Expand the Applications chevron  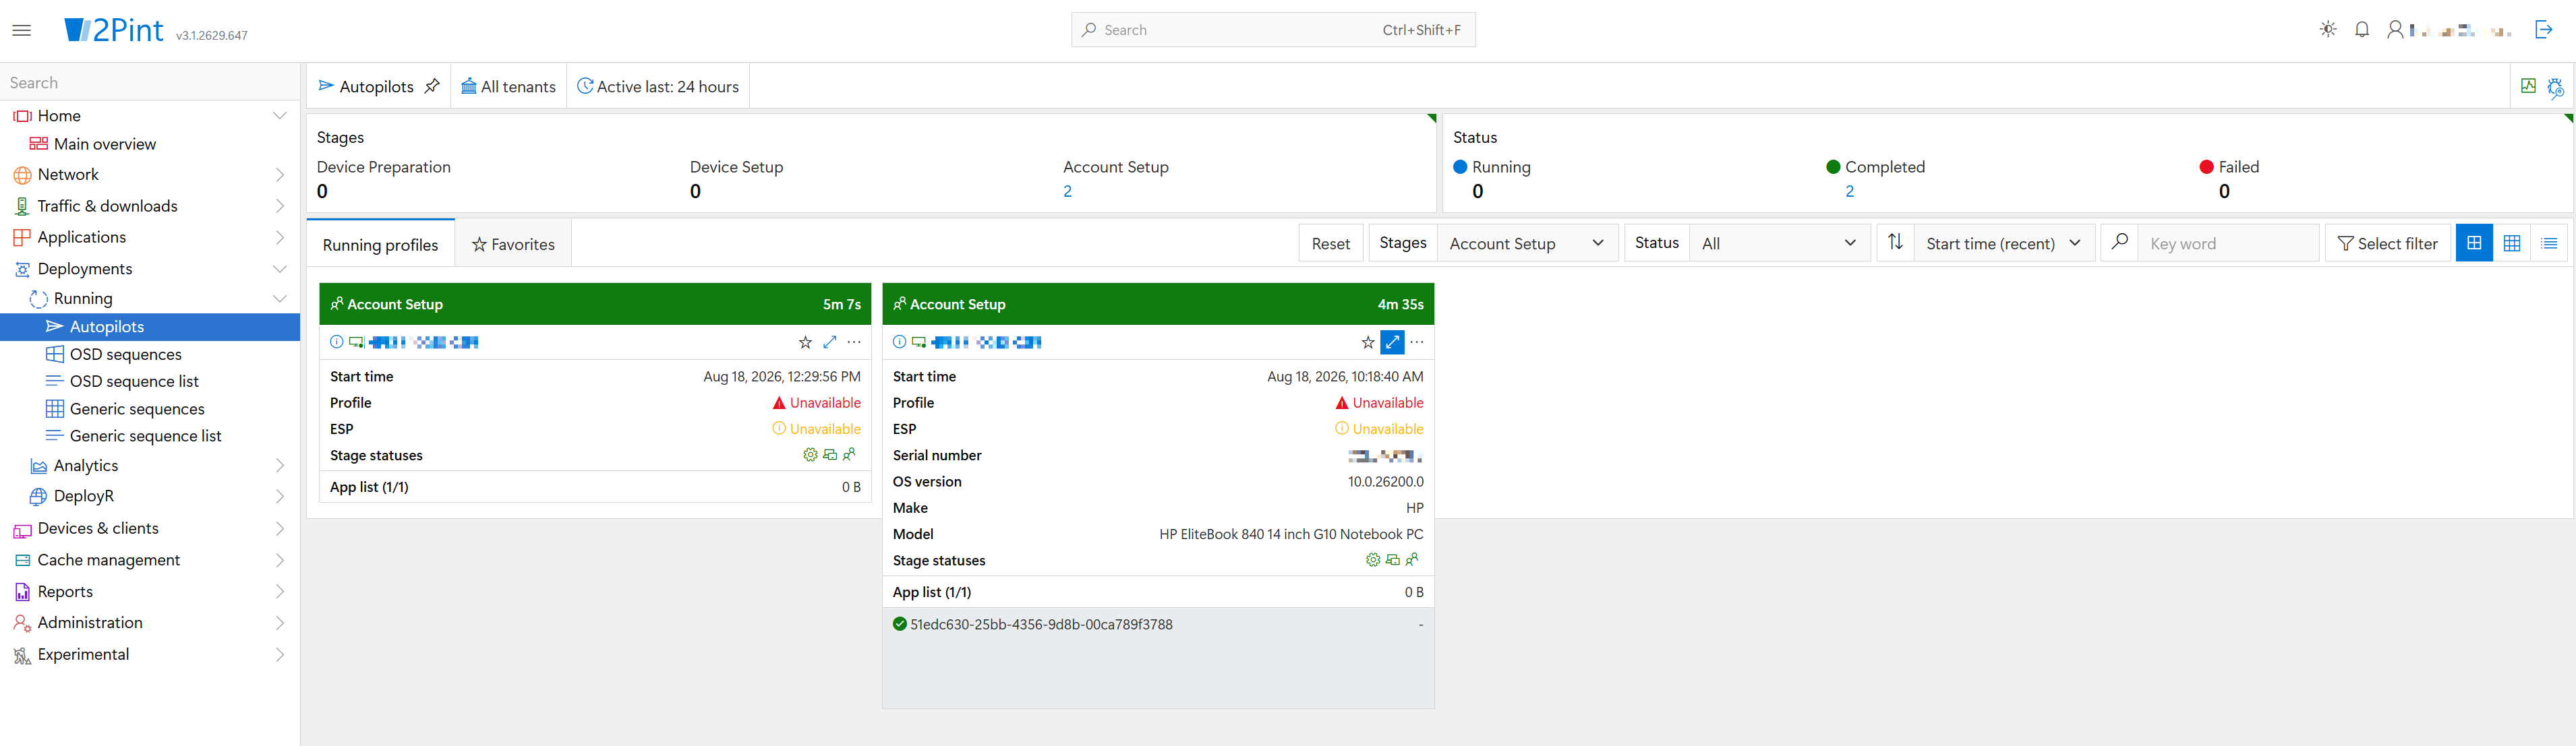pos(280,238)
